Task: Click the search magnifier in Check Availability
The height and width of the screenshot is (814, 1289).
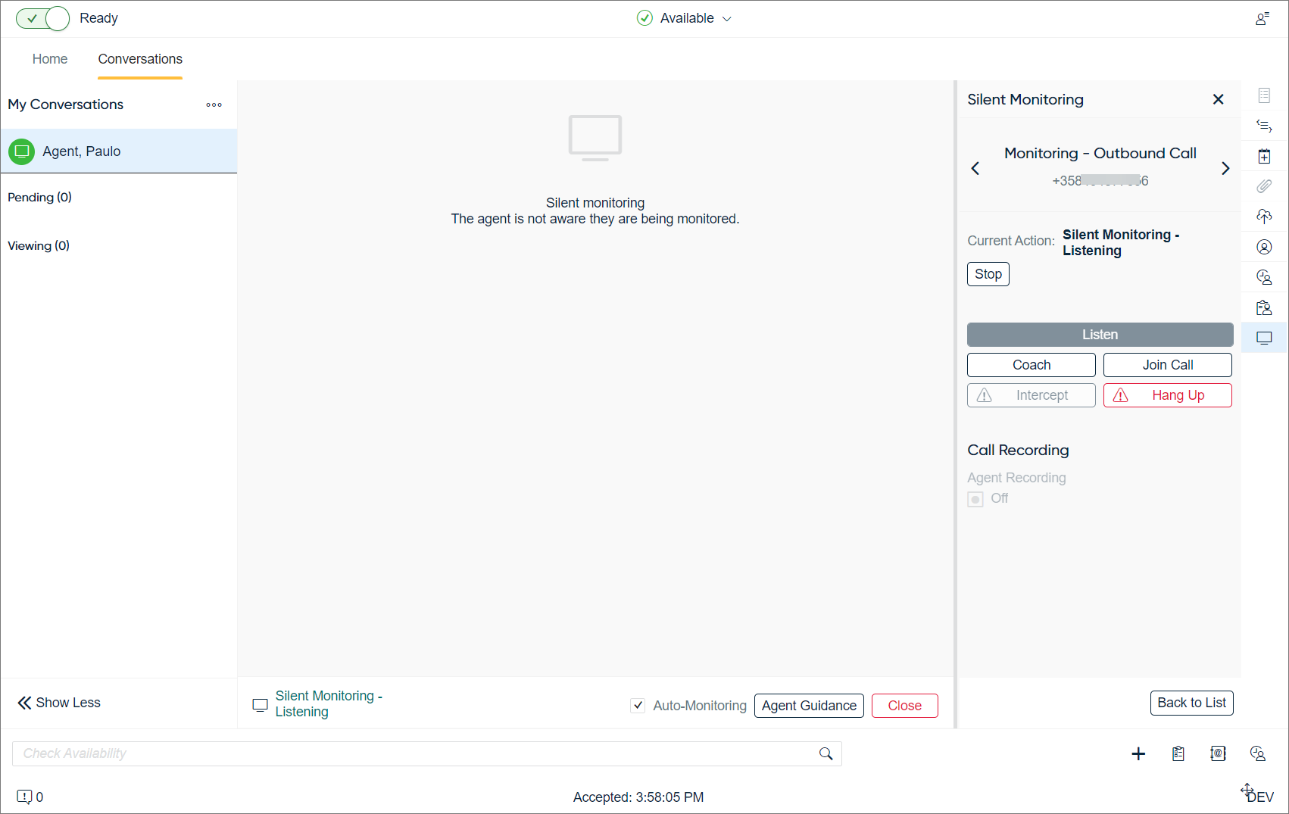Action: [826, 753]
